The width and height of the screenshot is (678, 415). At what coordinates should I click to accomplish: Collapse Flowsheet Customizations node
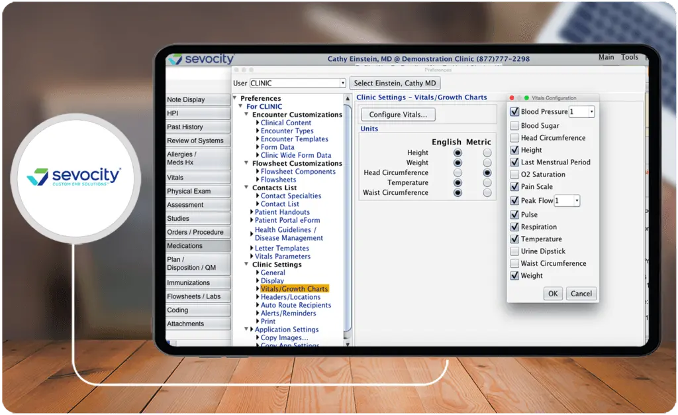[x=246, y=163]
